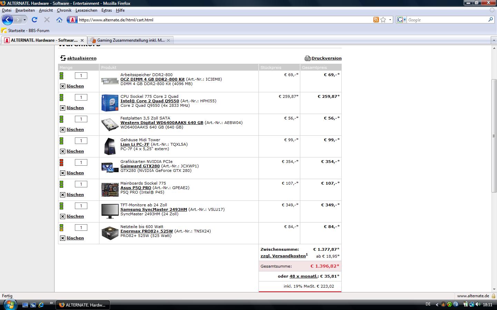Open the Asus P5Q PRO product link
Image resolution: width=497 pixels, height=310 pixels.
(x=136, y=188)
